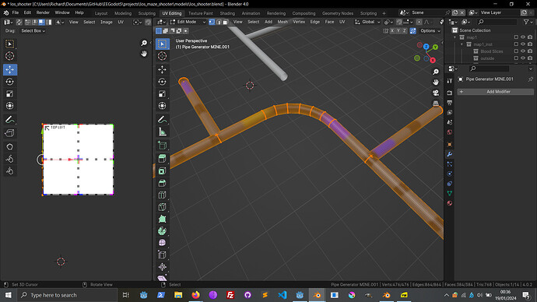Select the Knife tool
Viewport: 537px width, 302px height.
pos(163,207)
